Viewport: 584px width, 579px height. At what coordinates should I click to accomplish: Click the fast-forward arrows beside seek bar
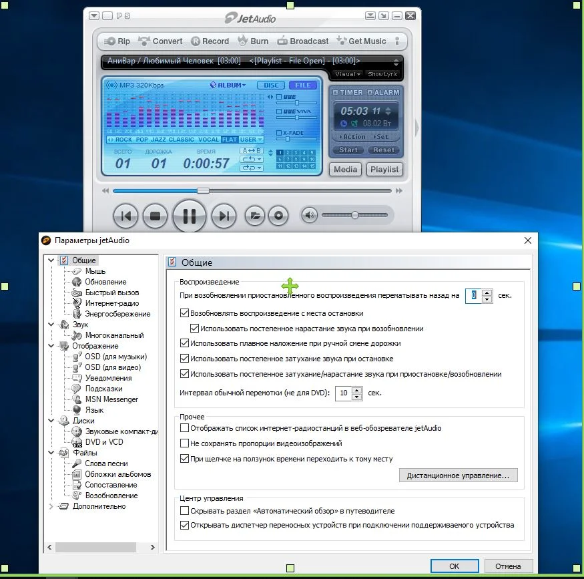pos(399,191)
